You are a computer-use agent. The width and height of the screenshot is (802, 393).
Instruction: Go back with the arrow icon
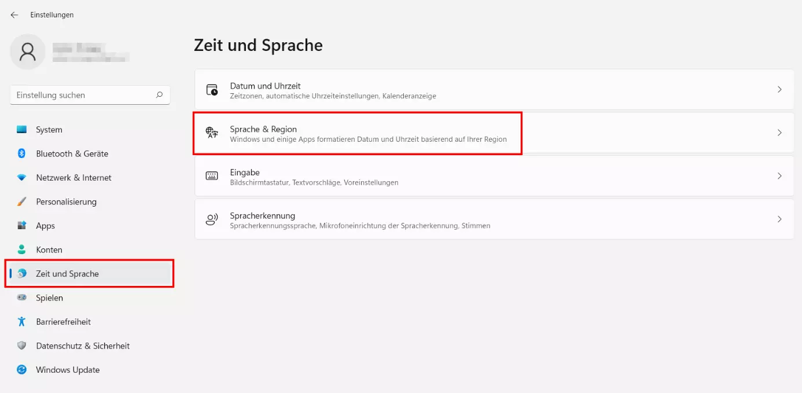click(x=14, y=15)
